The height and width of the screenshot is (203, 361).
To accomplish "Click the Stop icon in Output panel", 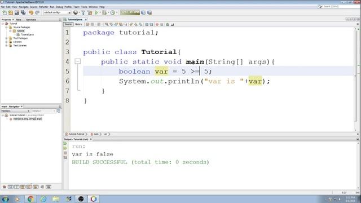I will [x=65, y=153].
